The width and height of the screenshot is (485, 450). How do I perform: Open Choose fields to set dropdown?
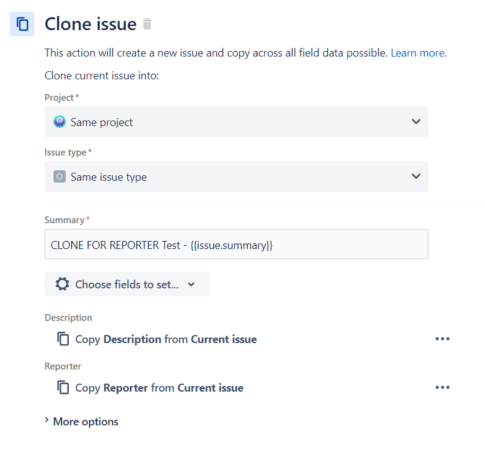coord(127,284)
